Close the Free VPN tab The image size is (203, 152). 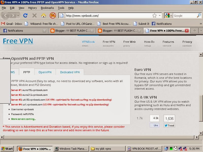coord(187,31)
